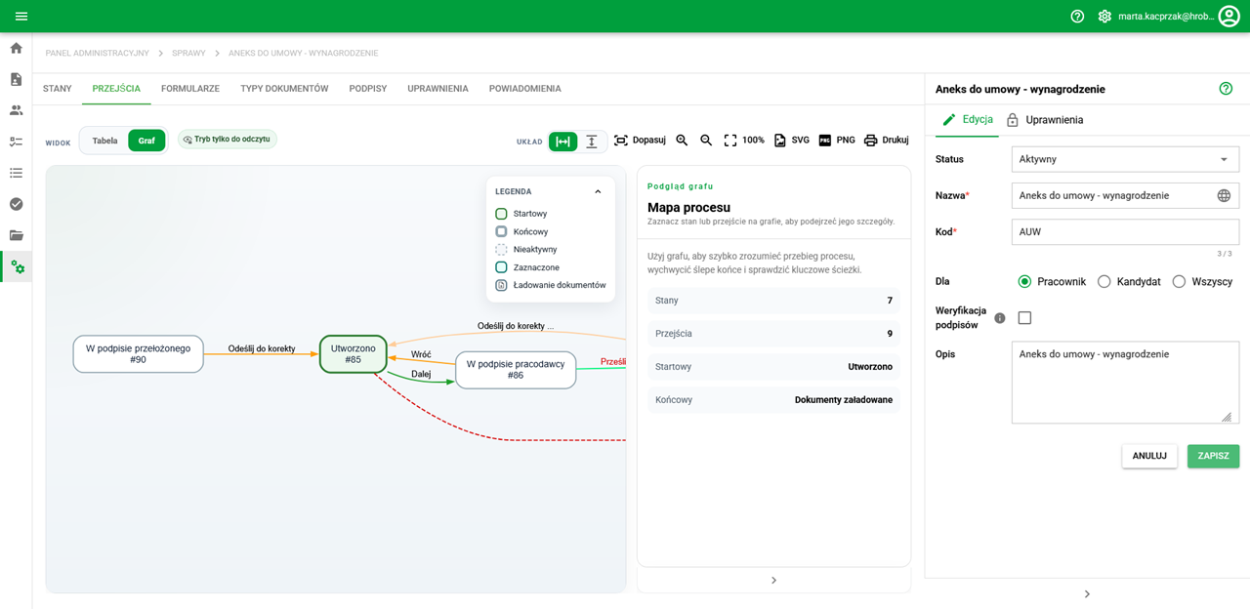This screenshot has height=609, width=1250.
Task: Click the Zapisz button
Action: coord(1213,456)
